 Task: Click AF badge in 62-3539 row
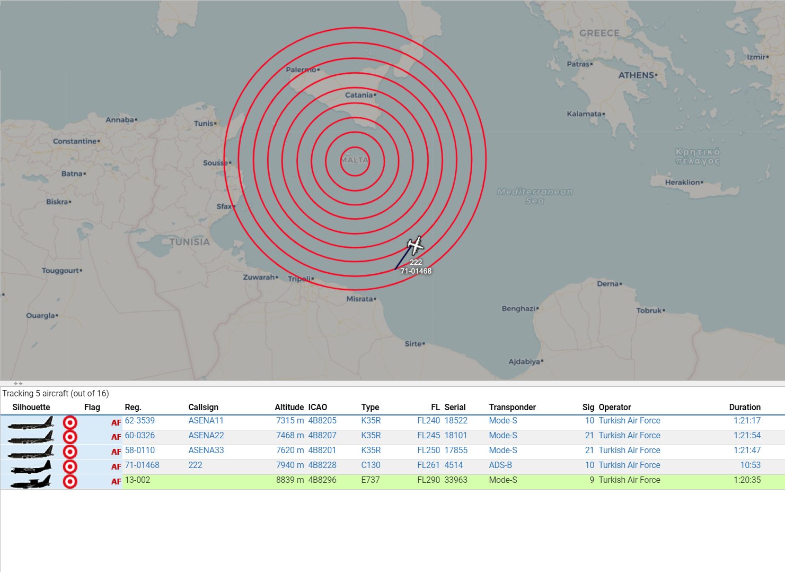click(x=116, y=423)
